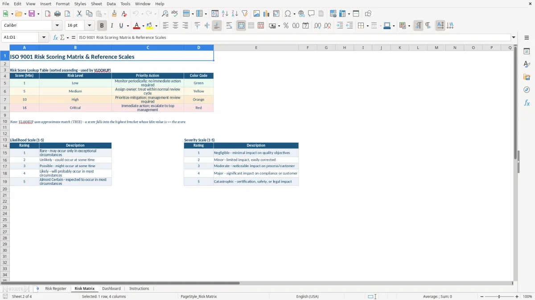The image size is (535, 300).
Task: Switch to the Risk Register sheet tab
Action: [56, 288]
